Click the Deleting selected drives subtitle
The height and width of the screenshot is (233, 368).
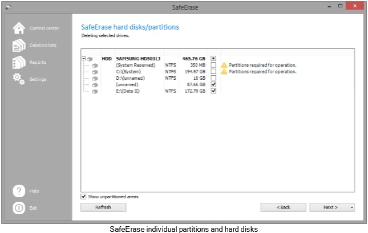tap(105, 36)
